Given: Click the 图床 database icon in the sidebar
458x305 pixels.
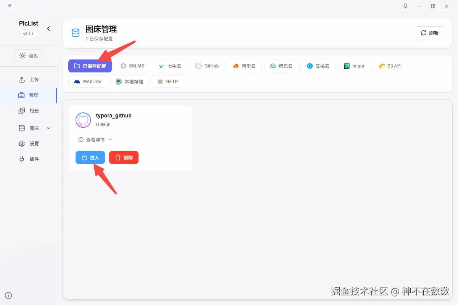Looking at the screenshot, I should [22, 128].
